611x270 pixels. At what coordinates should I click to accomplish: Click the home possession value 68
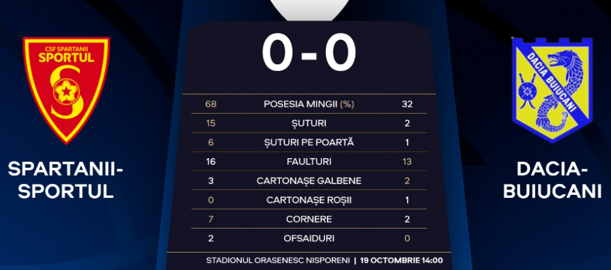click(211, 104)
